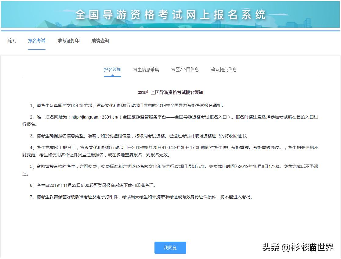Select the 准考证打印 navigation tab
The image size is (341, 259).
pos(68,41)
